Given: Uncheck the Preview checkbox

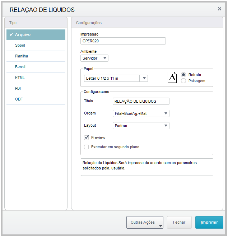Looking at the screenshot, I should (87, 137).
